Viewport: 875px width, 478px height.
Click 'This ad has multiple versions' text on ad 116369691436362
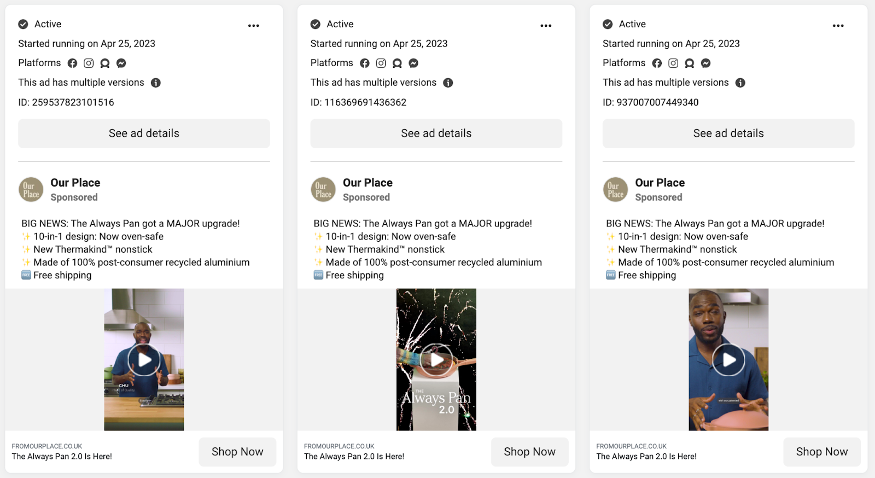click(x=374, y=83)
